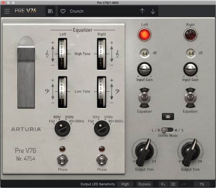The height and width of the screenshot is (188, 216).
Task: Open the hamburger main menu
Action: click(x=7, y=11)
